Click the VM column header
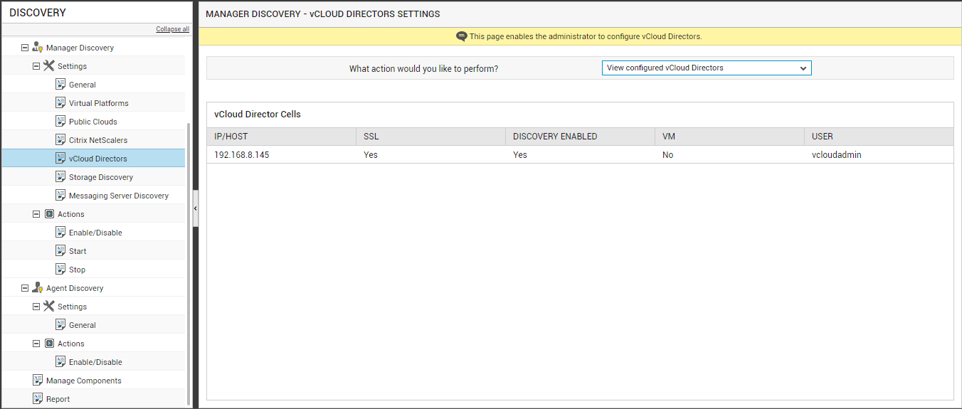The height and width of the screenshot is (409, 962). click(x=729, y=137)
